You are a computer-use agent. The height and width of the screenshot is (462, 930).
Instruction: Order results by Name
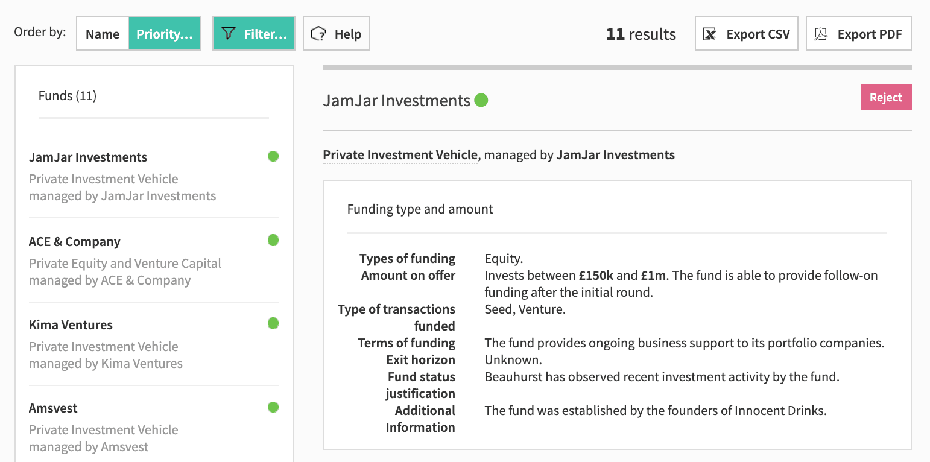point(103,34)
